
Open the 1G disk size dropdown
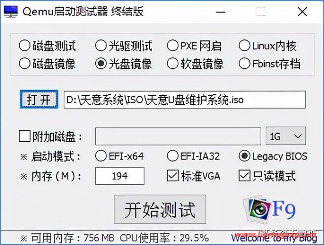coord(286,136)
